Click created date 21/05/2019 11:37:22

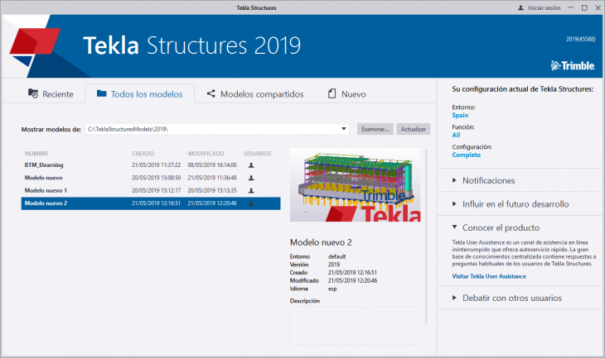[157, 165]
